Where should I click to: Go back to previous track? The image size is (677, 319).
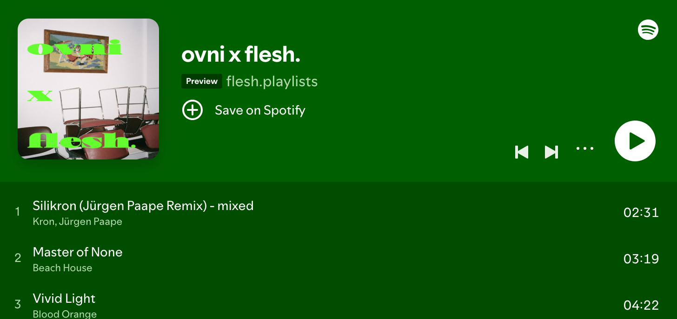[x=522, y=152]
